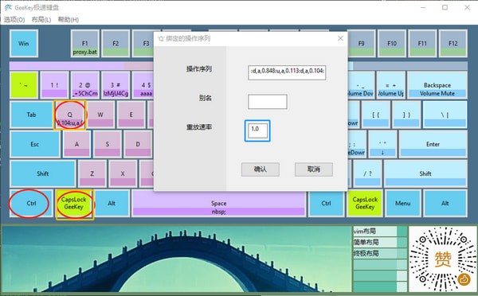Click the Backspace Volume Mute key

[x=437, y=85]
